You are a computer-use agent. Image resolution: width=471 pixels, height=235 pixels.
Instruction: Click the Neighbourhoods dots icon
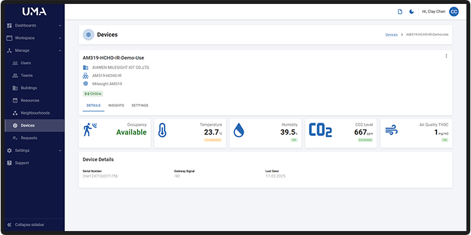point(15,113)
